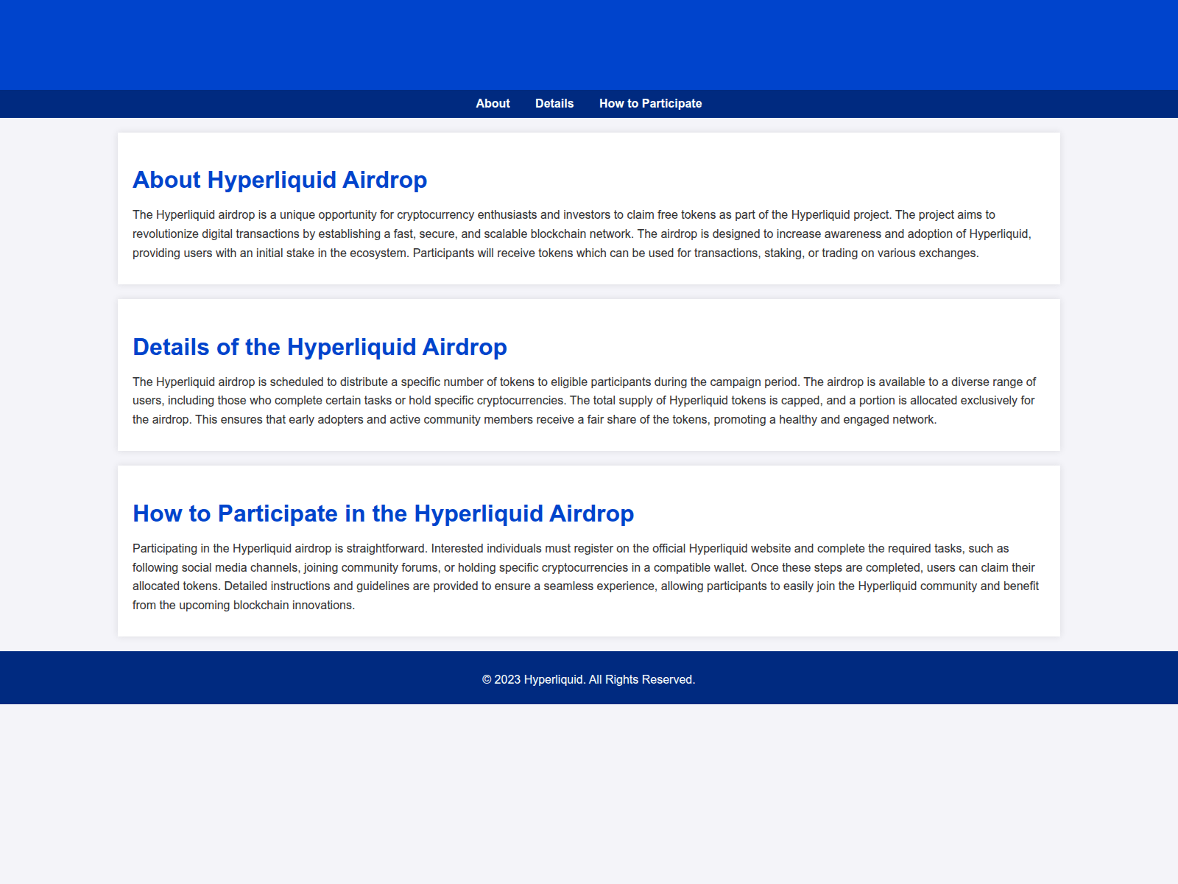Select the Details navigation link
This screenshot has width=1178, height=884.
(554, 103)
